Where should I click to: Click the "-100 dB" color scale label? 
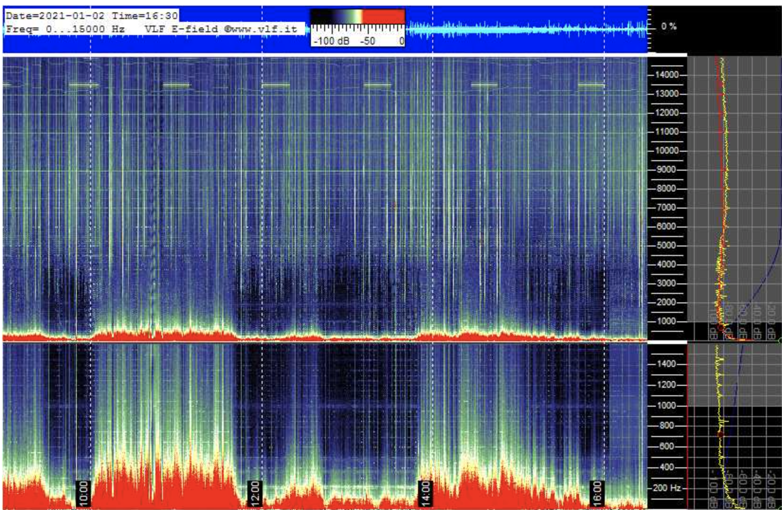[x=332, y=41]
